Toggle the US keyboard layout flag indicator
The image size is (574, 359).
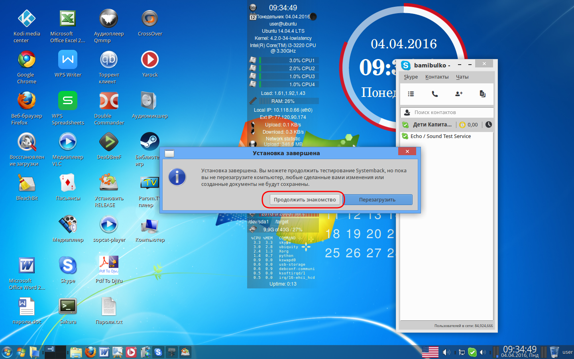click(x=430, y=352)
